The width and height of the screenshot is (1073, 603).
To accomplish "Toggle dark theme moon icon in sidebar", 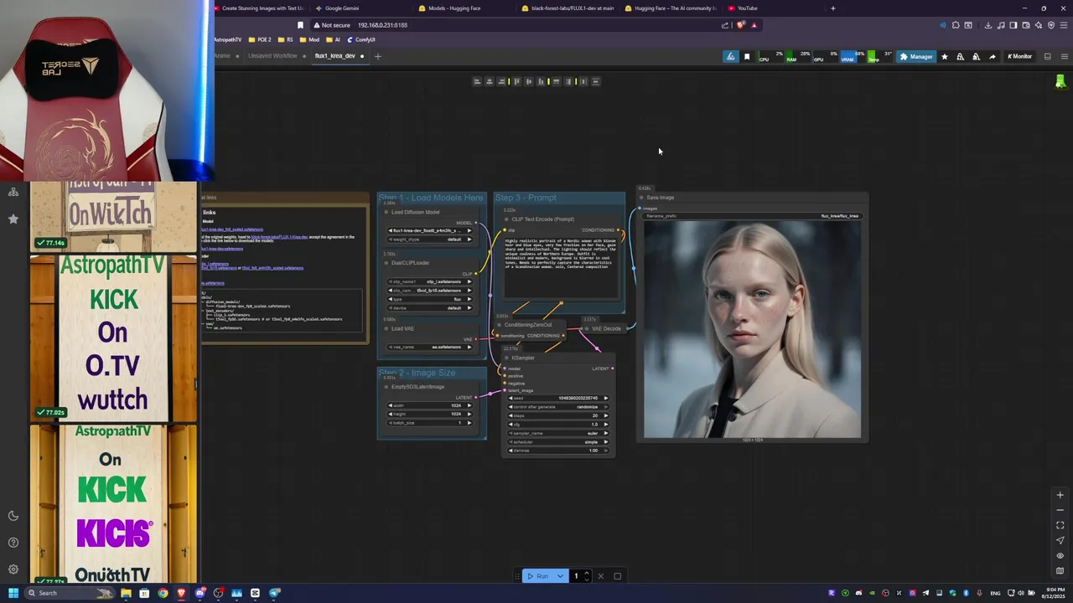I will [13, 516].
